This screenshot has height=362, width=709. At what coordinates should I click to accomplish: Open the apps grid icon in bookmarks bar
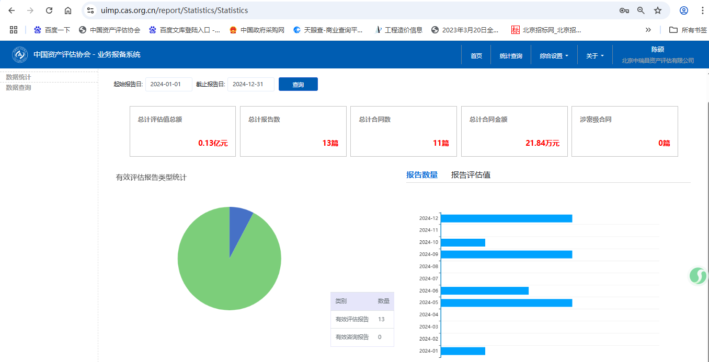[14, 30]
